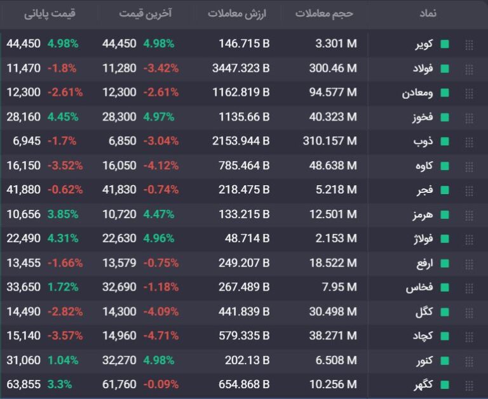Click the کچاد trade value 579.335 B

[x=241, y=336]
